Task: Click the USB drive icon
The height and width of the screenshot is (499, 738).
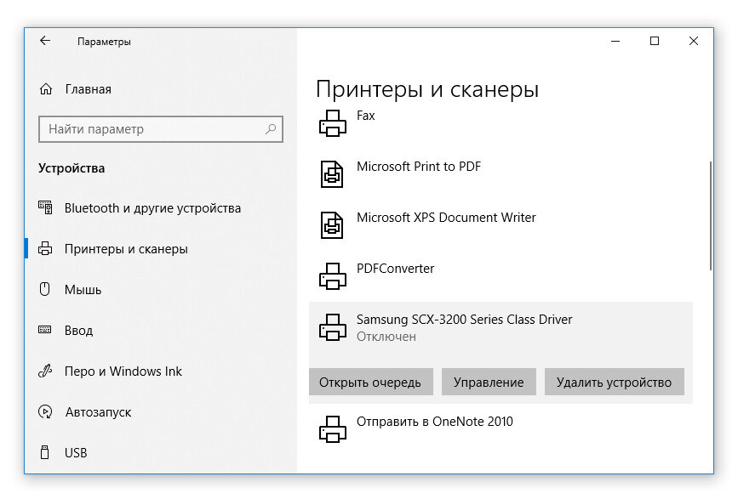Action: (x=45, y=452)
